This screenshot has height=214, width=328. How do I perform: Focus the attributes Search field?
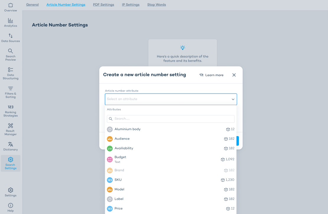click(x=171, y=119)
